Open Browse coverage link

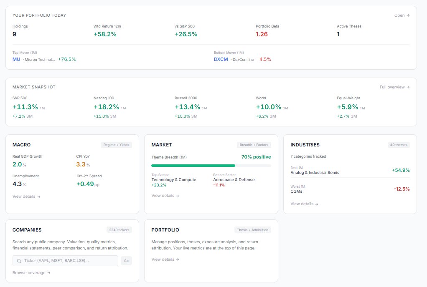pos(31,272)
